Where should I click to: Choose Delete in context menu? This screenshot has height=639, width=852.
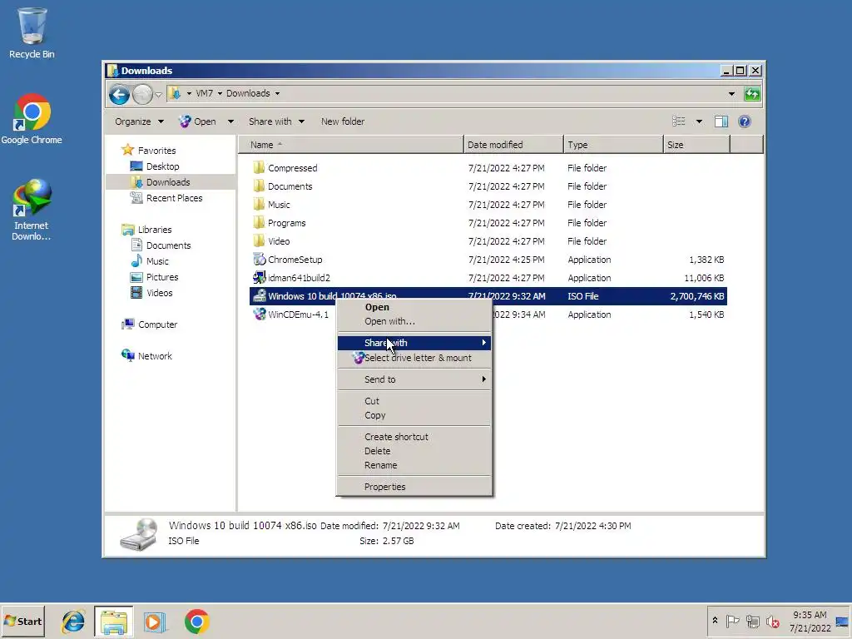pyautogui.click(x=414, y=451)
